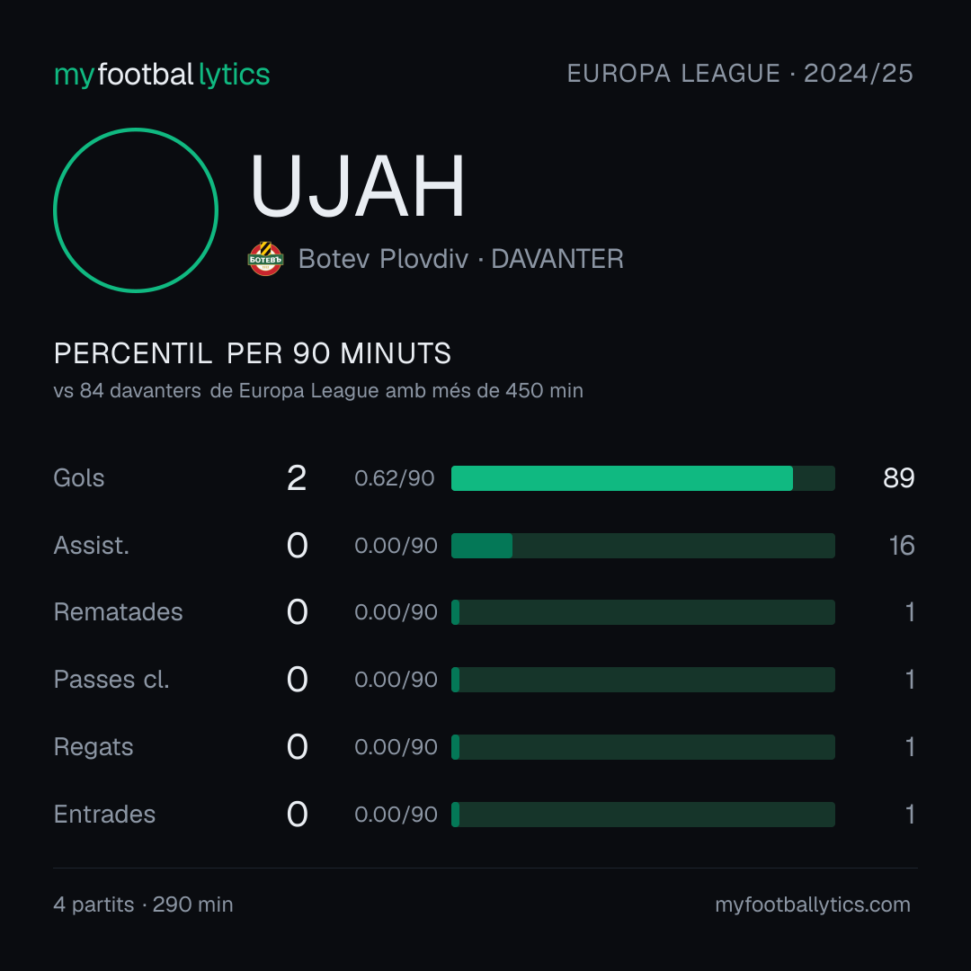Click the Botev Plovdiv club crest icon
Image resolution: width=971 pixels, height=971 pixels.
[x=265, y=259]
